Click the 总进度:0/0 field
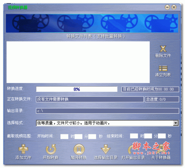 tap(162, 99)
